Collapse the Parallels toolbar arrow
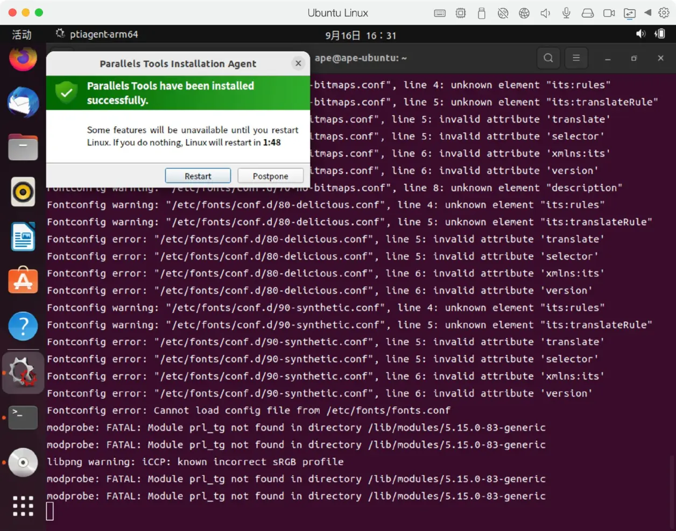The height and width of the screenshot is (531, 676). [x=647, y=12]
